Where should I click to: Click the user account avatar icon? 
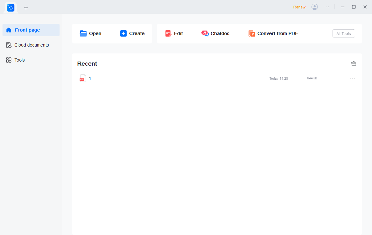[315, 7]
